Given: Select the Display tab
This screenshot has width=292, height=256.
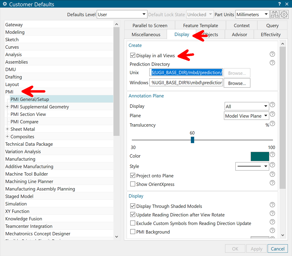Looking at the screenshot, I should 182,34.
